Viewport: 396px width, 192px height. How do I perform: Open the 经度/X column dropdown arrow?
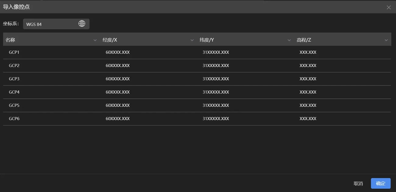192,40
